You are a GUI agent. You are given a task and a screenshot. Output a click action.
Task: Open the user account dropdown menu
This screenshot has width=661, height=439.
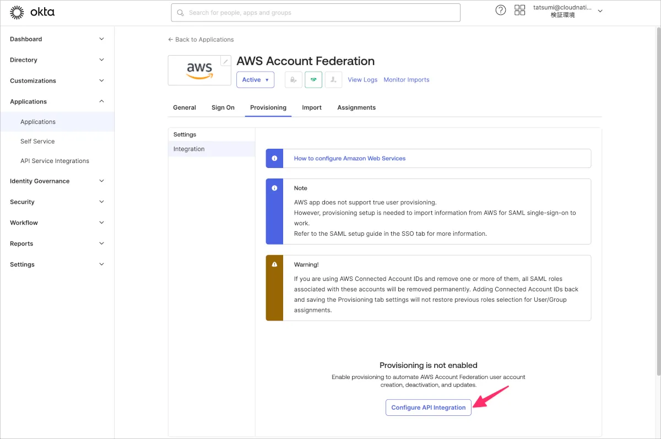point(568,11)
